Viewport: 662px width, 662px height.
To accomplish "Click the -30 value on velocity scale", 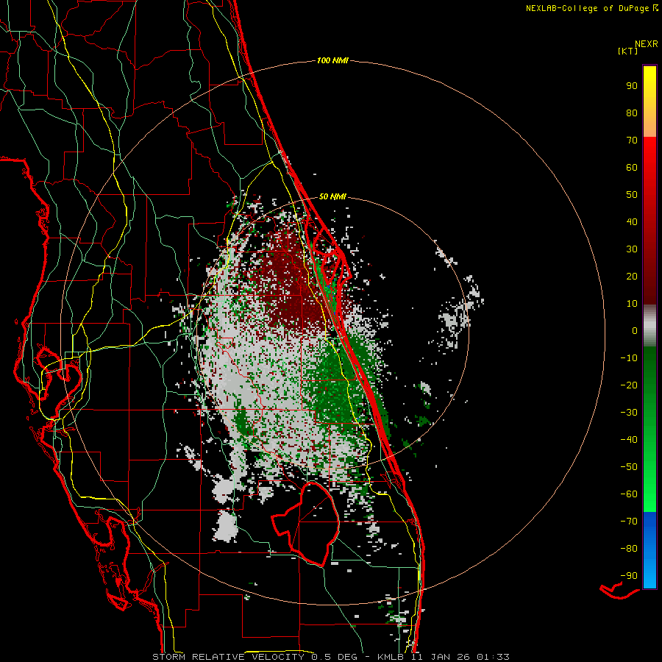I will tap(629, 413).
